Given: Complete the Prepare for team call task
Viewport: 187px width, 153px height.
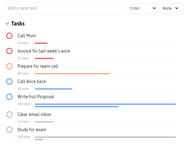Looking at the screenshot, I should [9, 66].
